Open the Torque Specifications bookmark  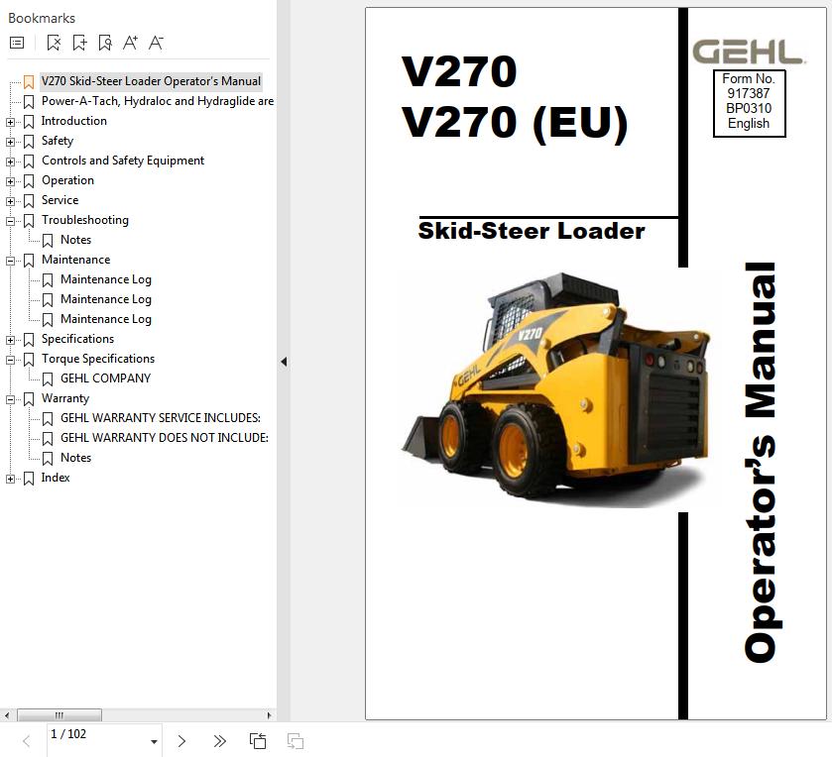(x=98, y=359)
